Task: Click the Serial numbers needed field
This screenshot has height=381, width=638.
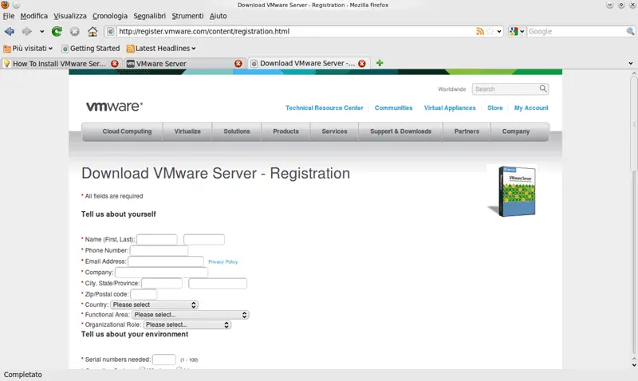Action: click(x=164, y=359)
